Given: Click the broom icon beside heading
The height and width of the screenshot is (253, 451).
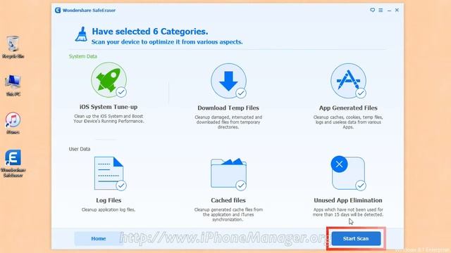Looking at the screenshot, I should [x=81, y=34].
